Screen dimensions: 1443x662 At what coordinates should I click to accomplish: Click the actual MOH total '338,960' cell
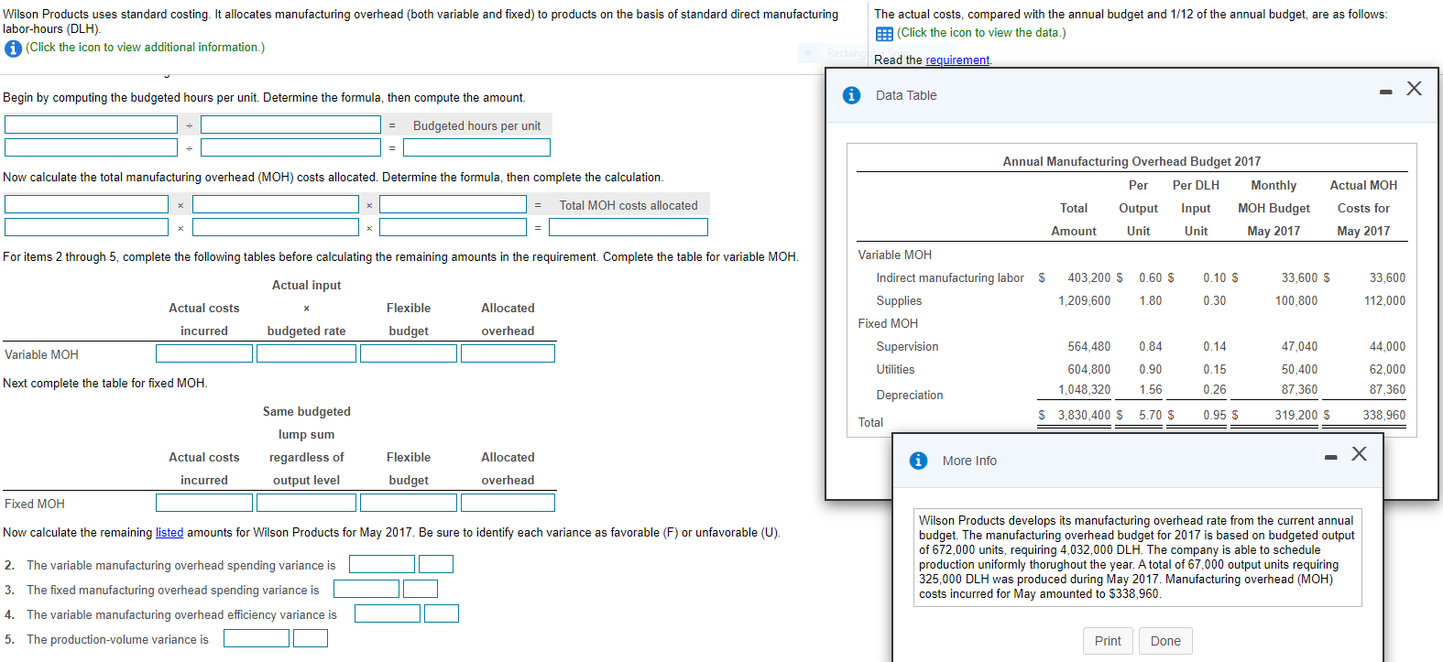pyautogui.click(x=1383, y=415)
